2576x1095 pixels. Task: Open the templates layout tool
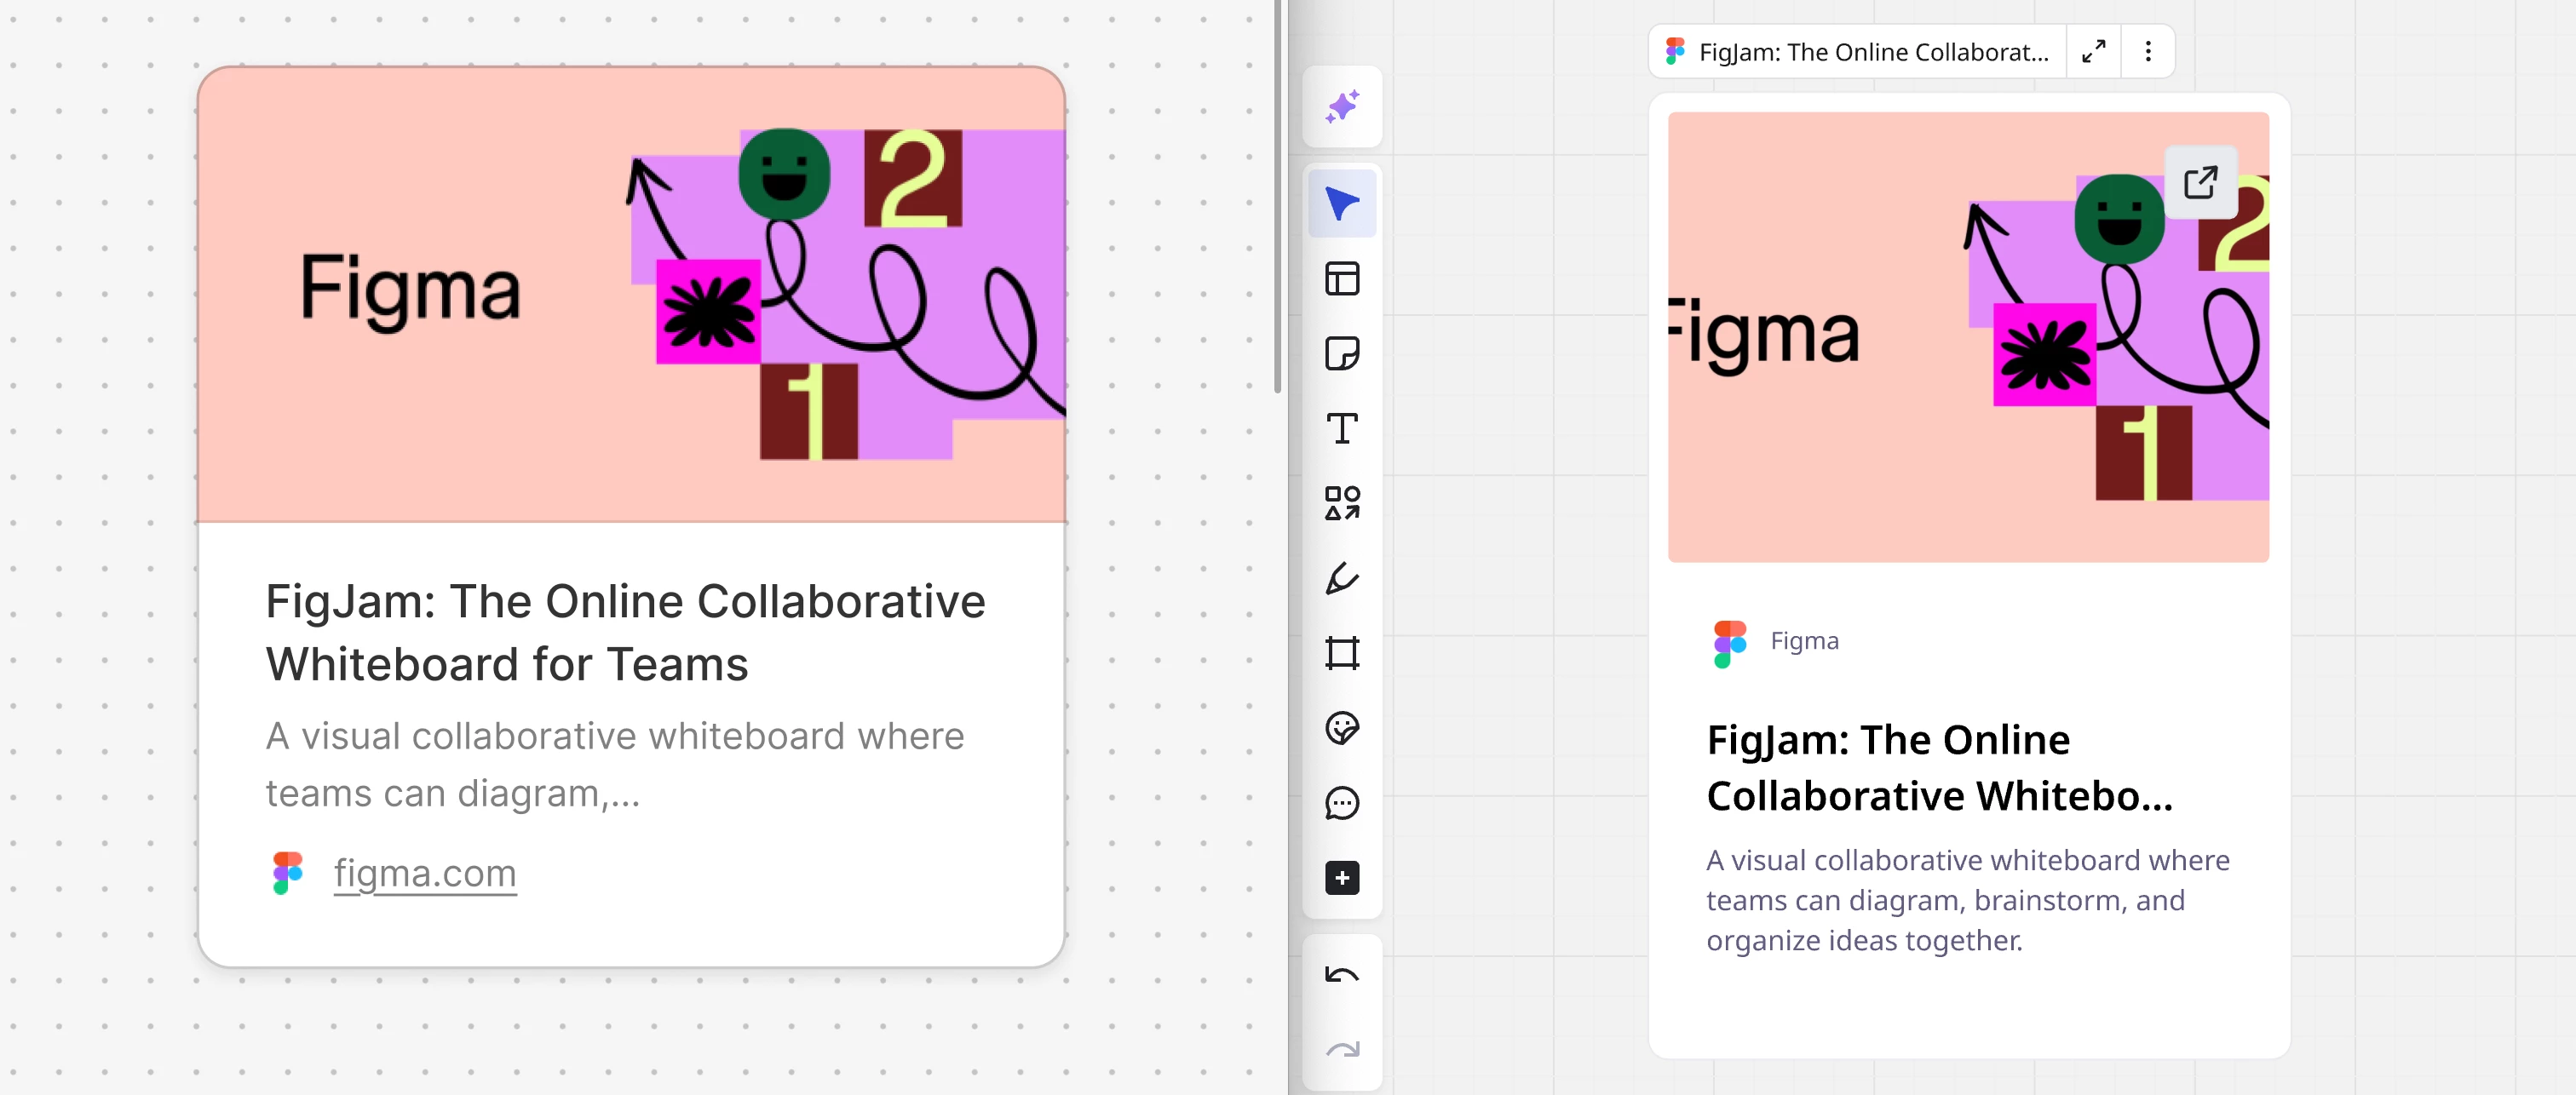[1342, 279]
